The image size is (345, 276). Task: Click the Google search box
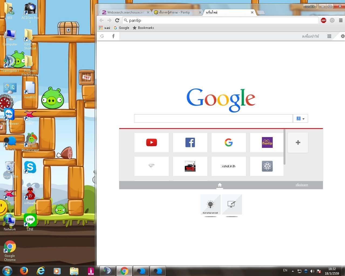pos(213,118)
